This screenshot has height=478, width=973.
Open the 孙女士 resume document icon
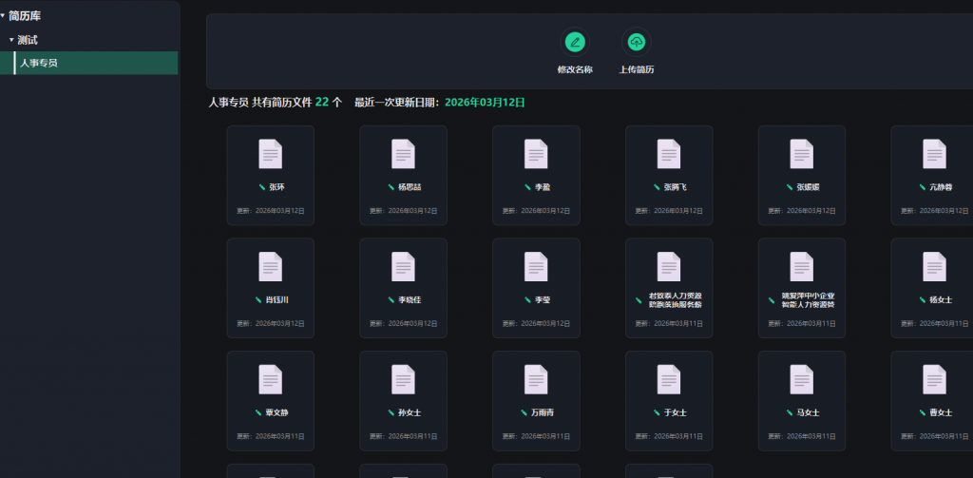(x=403, y=380)
